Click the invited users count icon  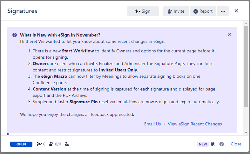point(51,144)
